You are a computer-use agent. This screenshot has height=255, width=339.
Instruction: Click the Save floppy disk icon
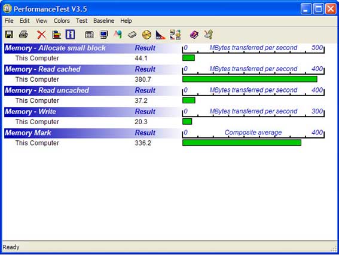pos(9,35)
